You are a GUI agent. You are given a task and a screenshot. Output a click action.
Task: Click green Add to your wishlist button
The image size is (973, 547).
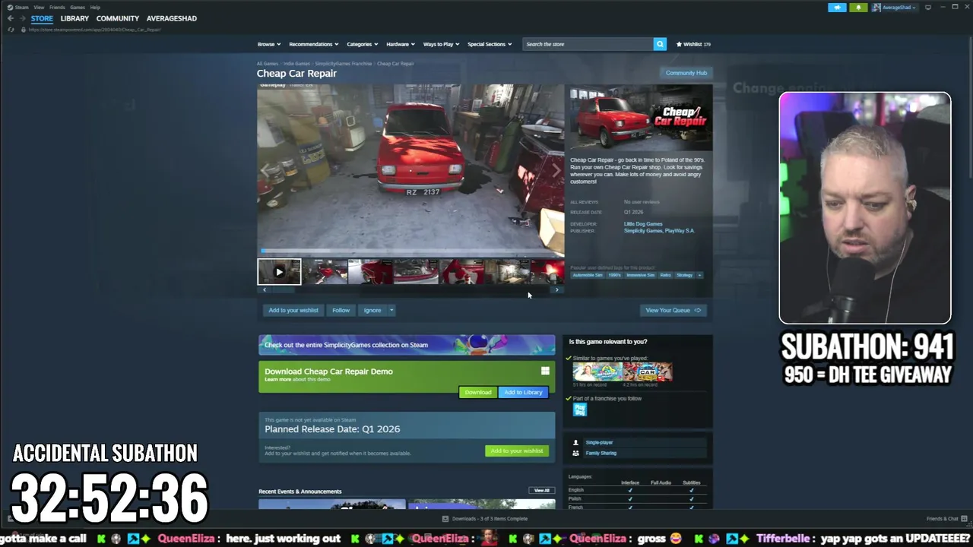517,451
